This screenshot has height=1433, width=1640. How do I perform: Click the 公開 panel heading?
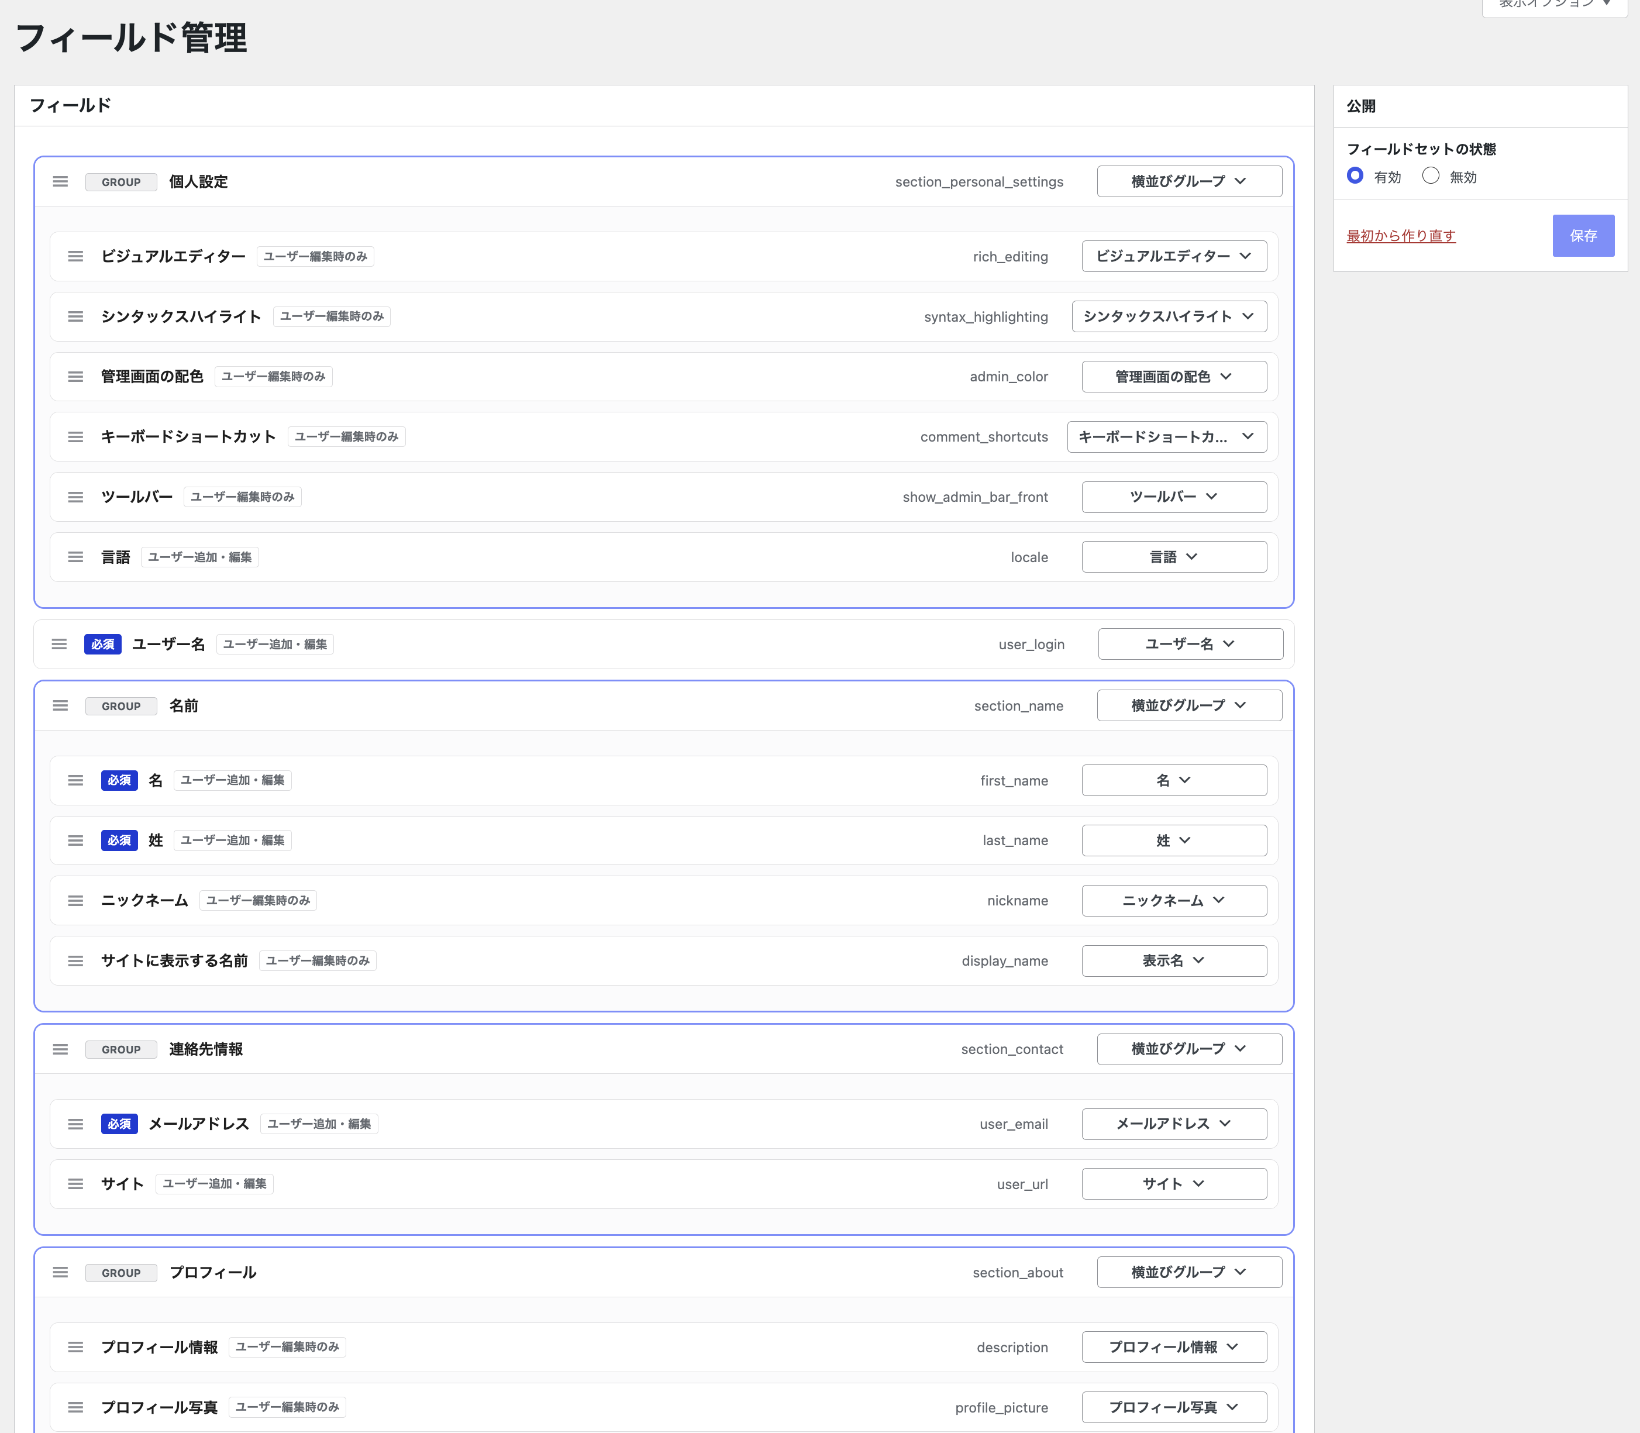(x=1361, y=106)
